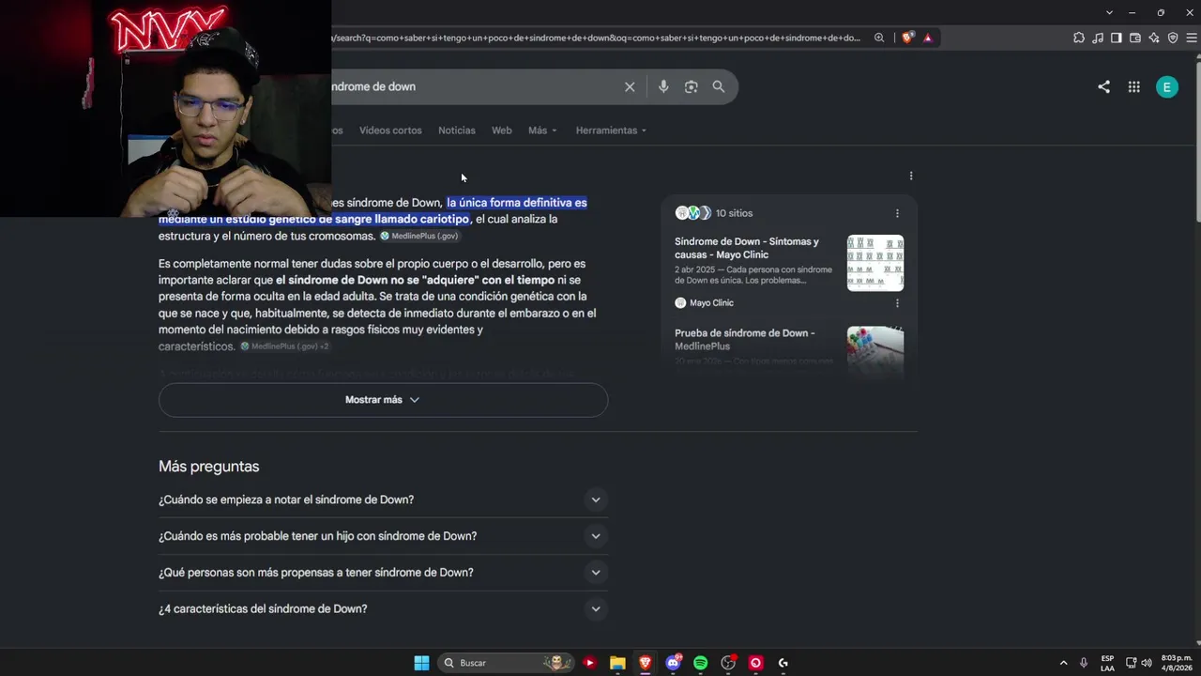1201x676 pixels.
Task: Open the browser main hamburger menu
Action: pyautogui.click(x=1192, y=38)
